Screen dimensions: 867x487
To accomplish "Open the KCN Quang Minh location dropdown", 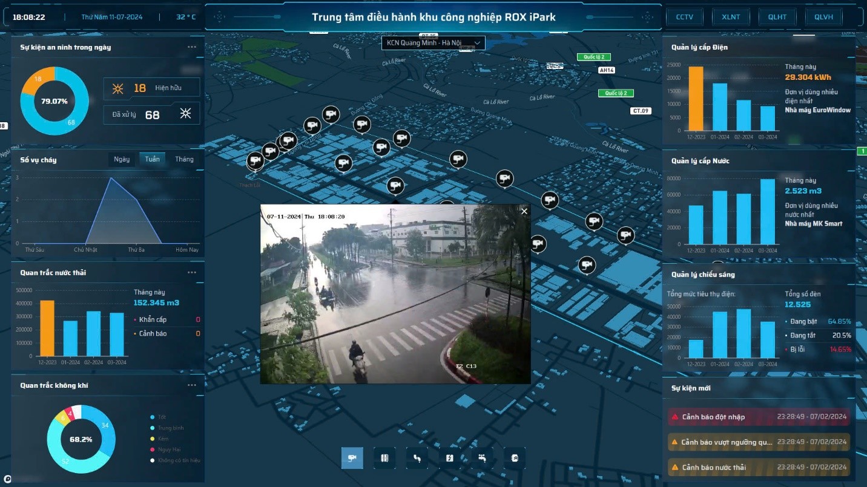I will pyautogui.click(x=433, y=43).
